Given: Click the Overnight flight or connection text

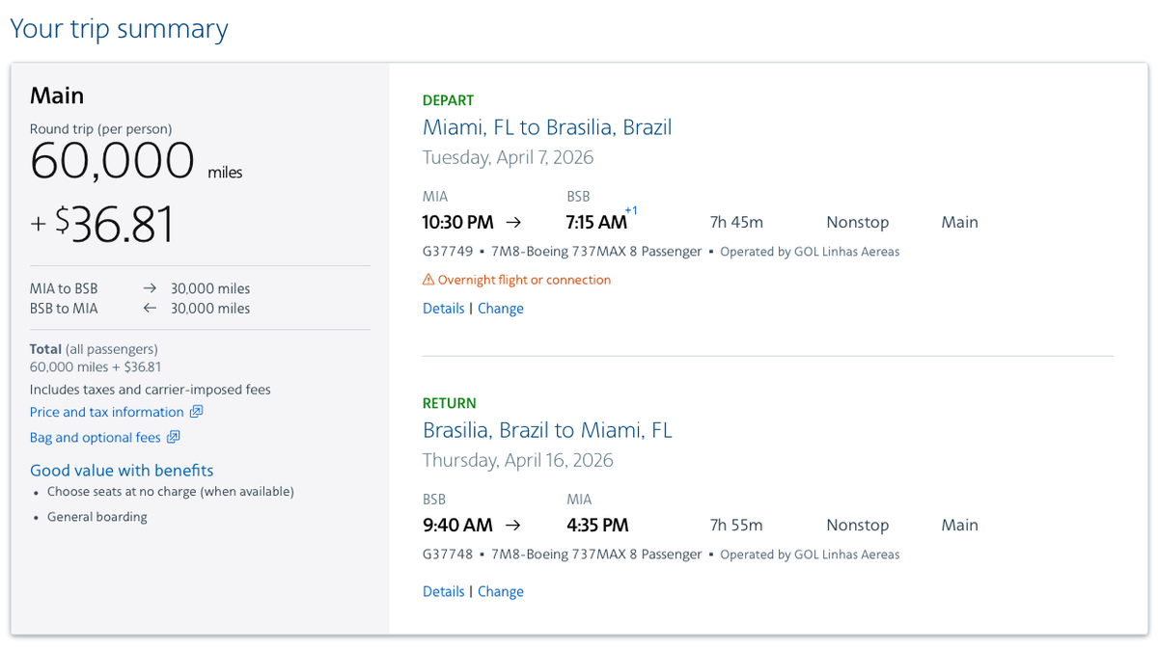Looking at the screenshot, I should point(524,281).
